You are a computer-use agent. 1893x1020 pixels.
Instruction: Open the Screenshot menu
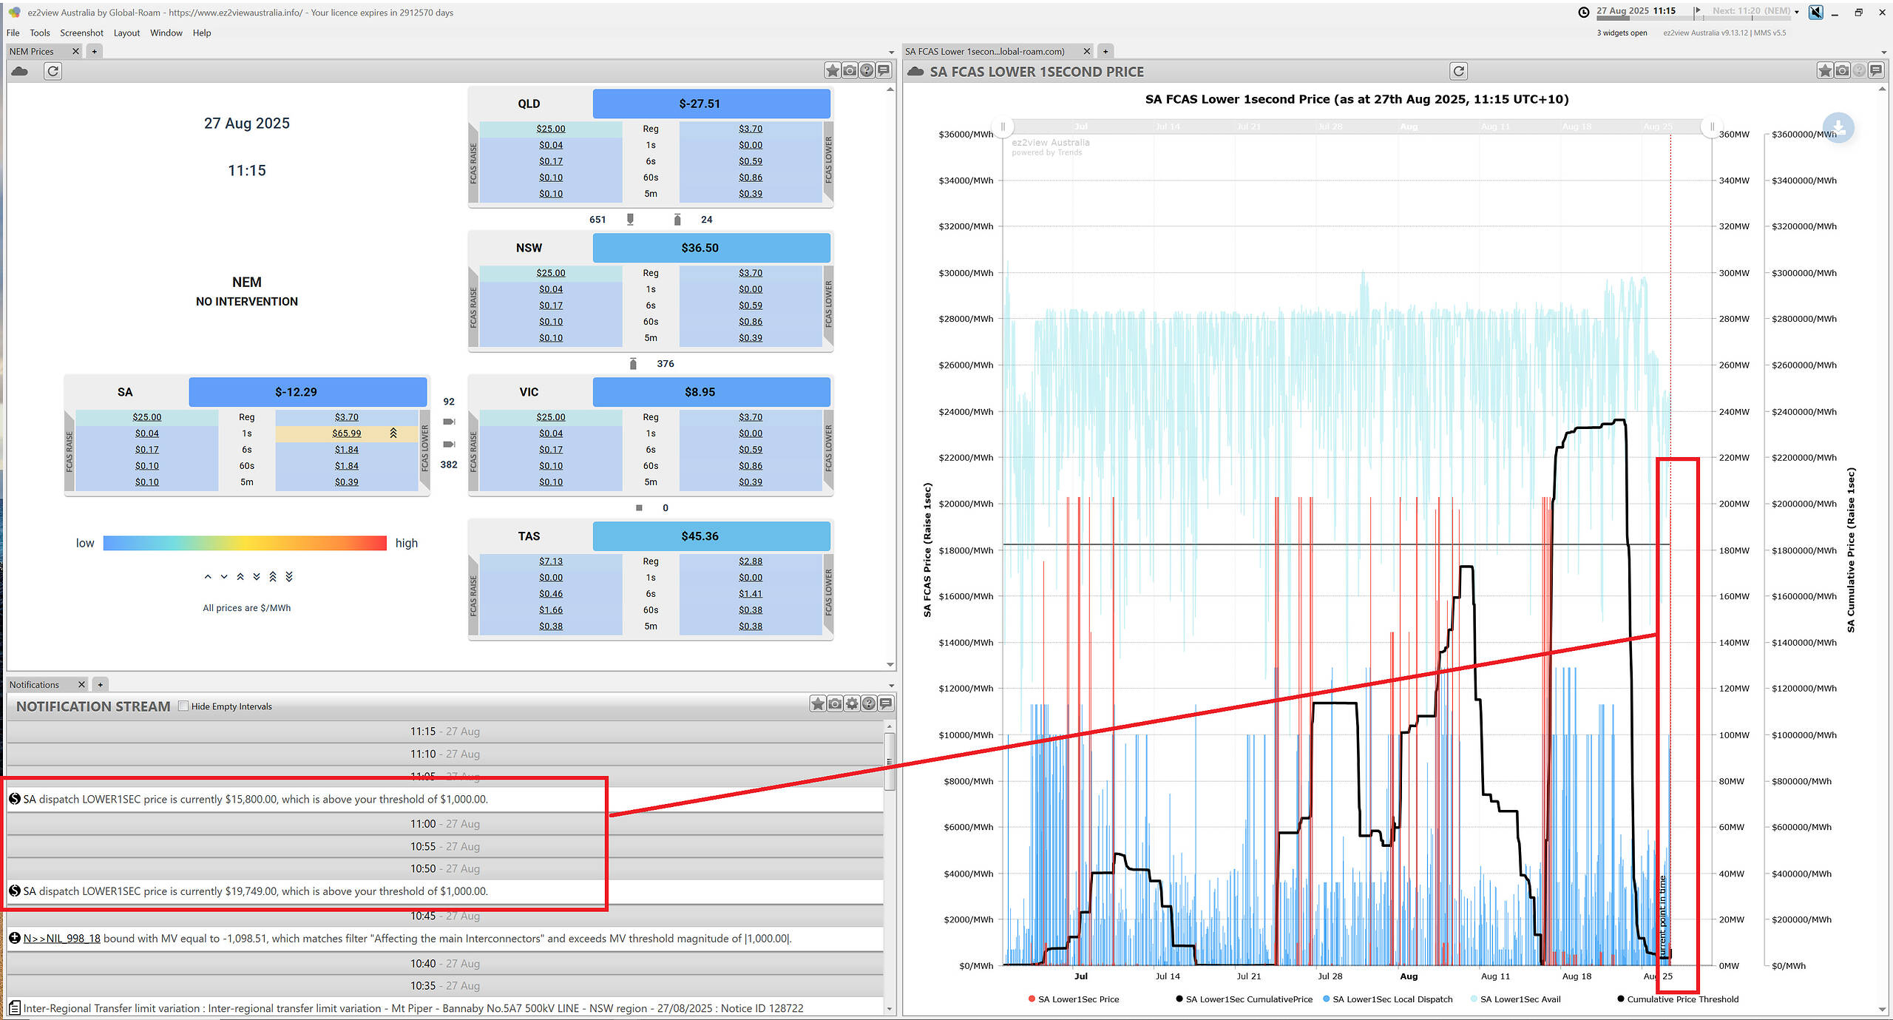81,33
